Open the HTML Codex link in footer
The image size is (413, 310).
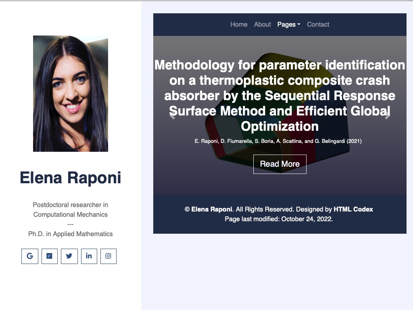tap(353, 209)
